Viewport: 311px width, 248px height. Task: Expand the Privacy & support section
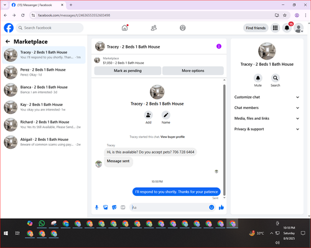(x=267, y=129)
